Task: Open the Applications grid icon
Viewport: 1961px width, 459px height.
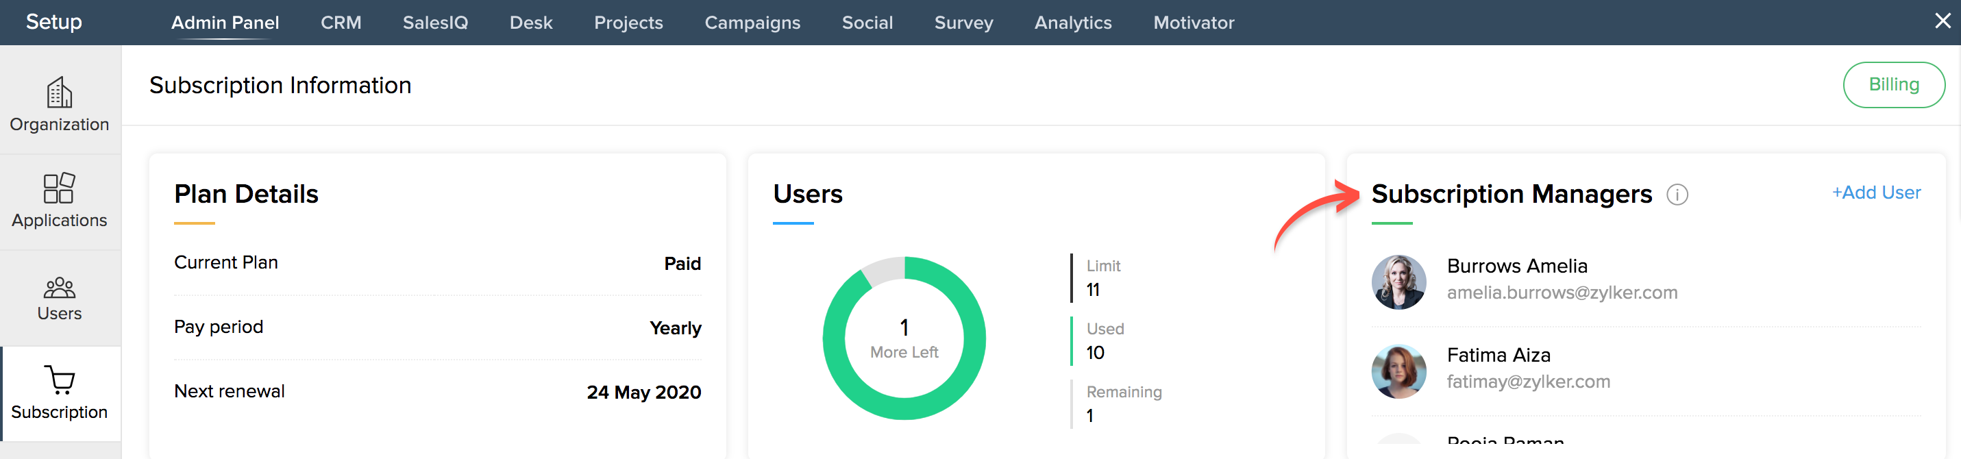Action: (60, 188)
